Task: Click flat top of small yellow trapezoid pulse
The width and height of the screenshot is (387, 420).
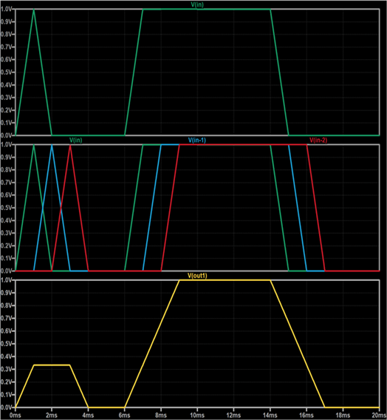Action: coord(52,365)
